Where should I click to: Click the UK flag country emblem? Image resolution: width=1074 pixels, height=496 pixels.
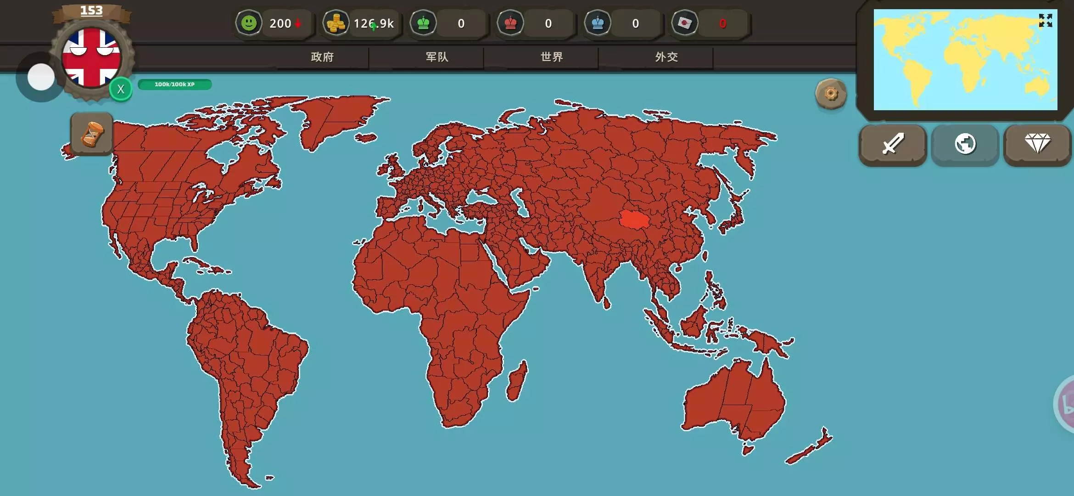[x=92, y=57]
